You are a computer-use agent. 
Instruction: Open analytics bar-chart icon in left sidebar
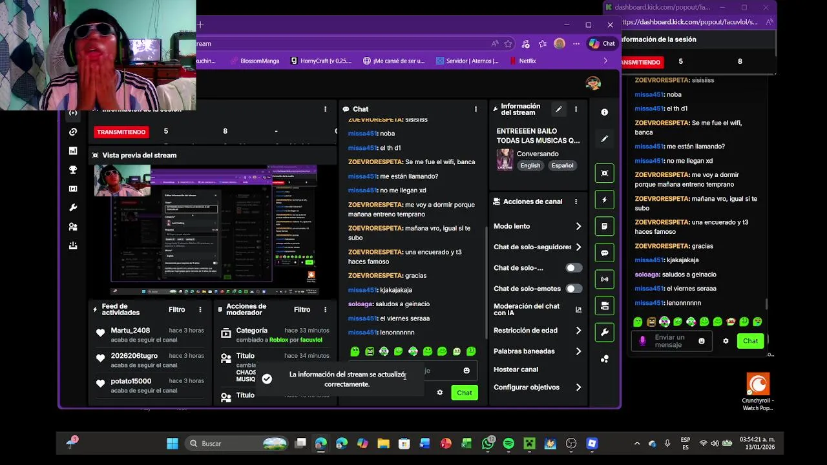click(73, 150)
